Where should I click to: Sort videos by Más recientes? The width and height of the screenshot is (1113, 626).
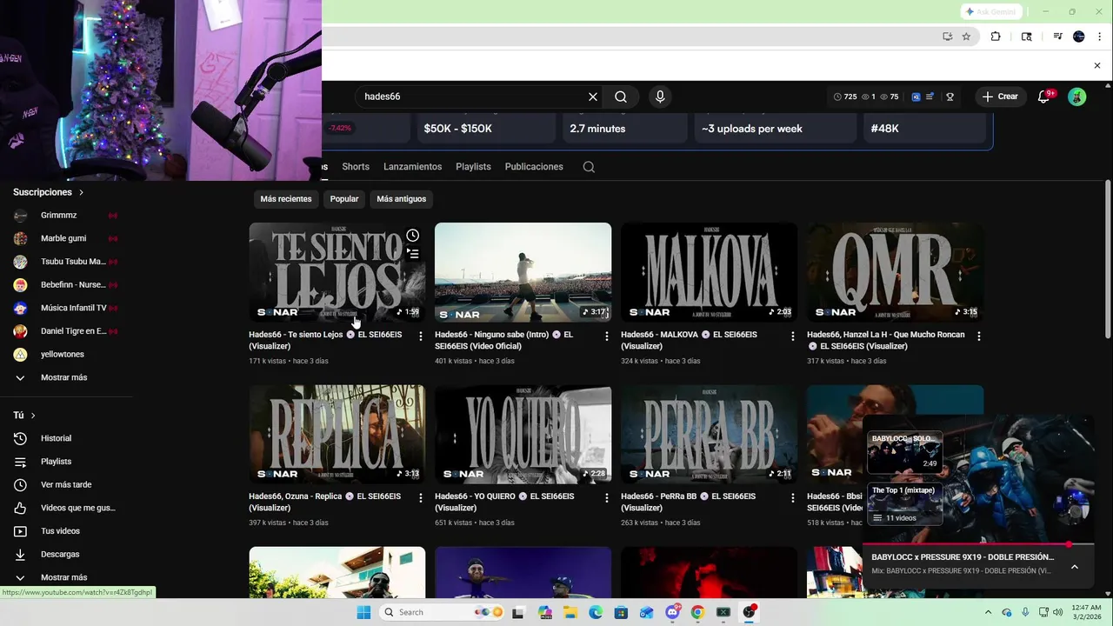(x=286, y=199)
